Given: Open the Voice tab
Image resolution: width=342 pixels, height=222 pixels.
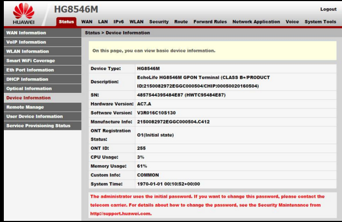Looking at the screenshot, I should coord(292,22).
